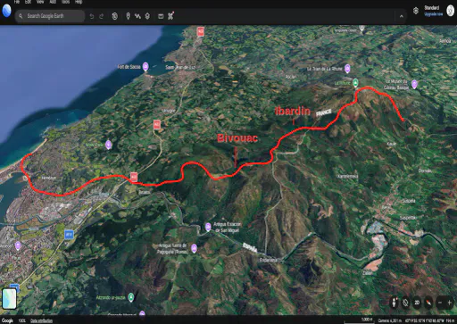Click the red Ibardin annotation label
The height and width of the screenshot is (324, 457).
coord(293,111)
